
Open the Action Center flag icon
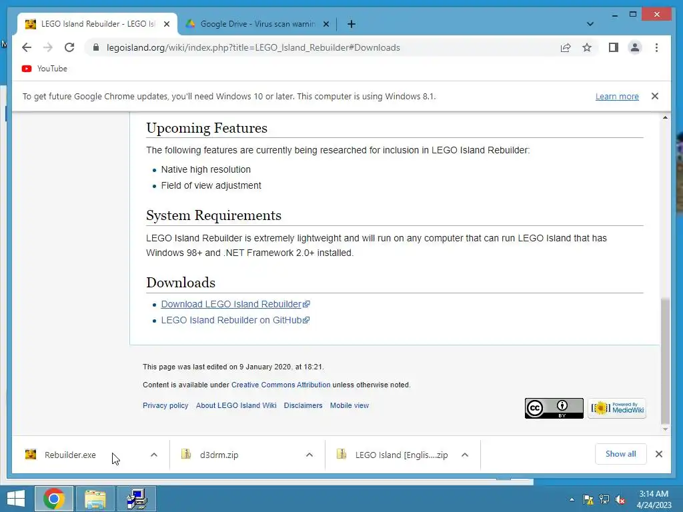click(588, 500)
